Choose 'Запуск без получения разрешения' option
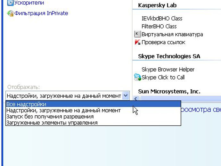 coord(93,117)
